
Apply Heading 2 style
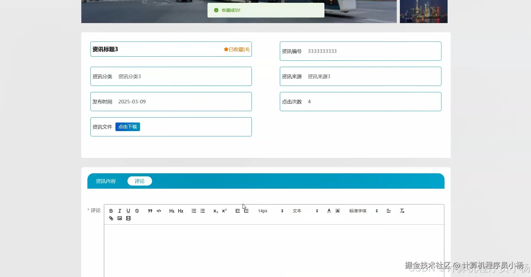(181, 211)
